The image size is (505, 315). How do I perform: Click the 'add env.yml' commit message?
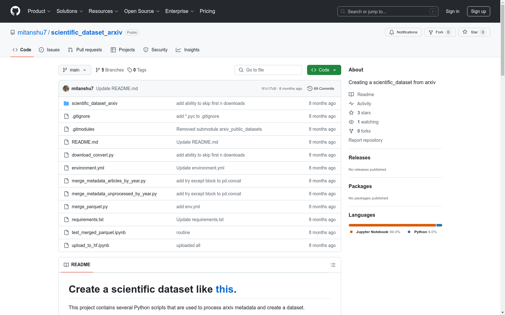(188, 207)
